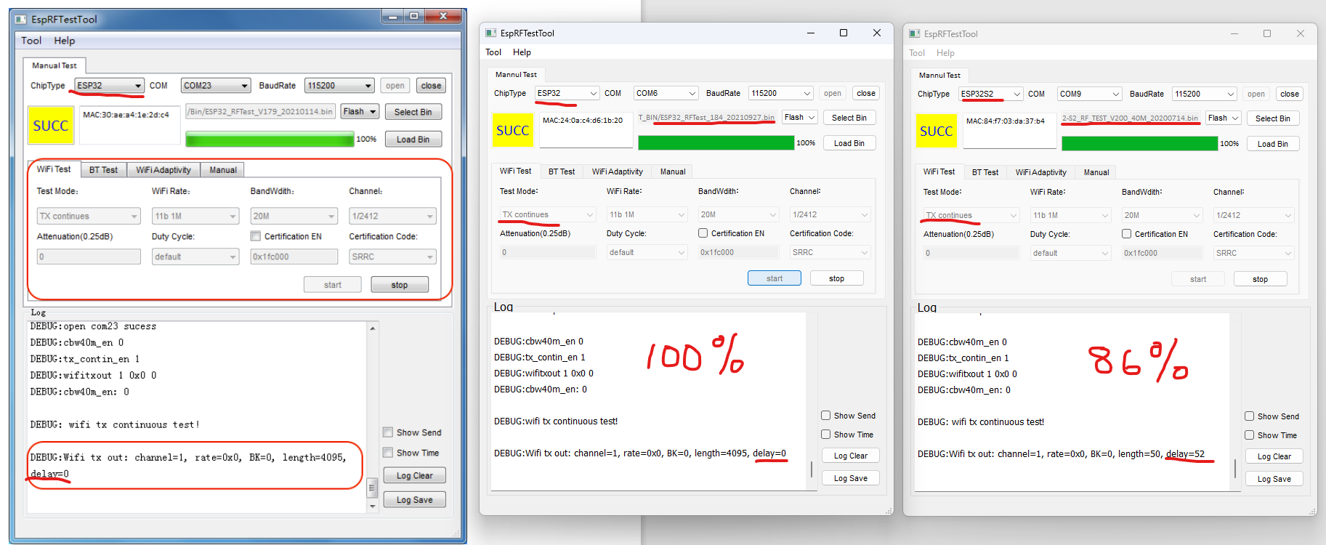
Task: Open Channel dropdown in COM23 window
Action: tap(392, 216)
